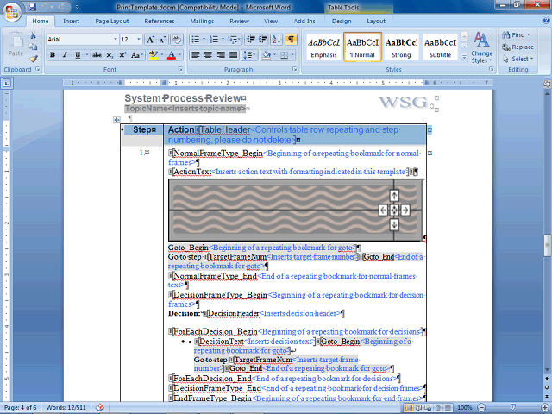Align text right
The image size is (552, 414).
[221, 55]
